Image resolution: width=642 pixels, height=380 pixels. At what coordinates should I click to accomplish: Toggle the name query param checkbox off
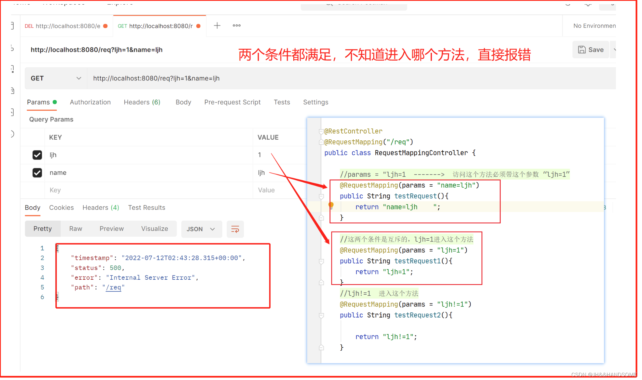pos(37,172)
